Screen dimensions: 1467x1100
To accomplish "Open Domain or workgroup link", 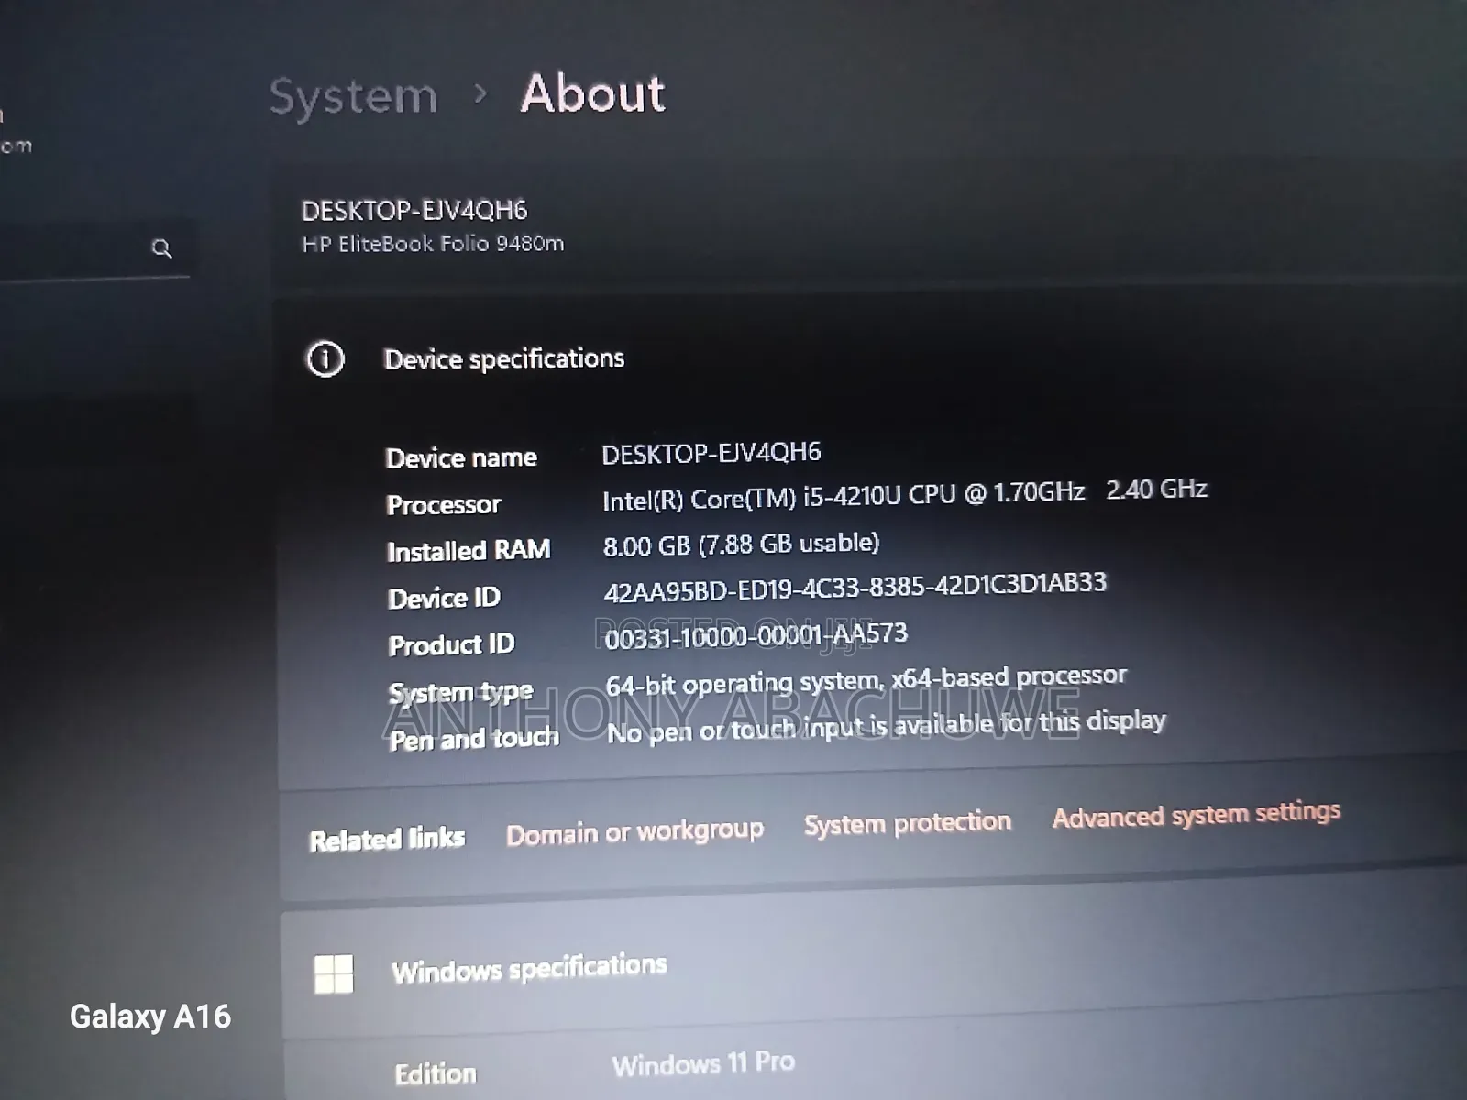I will coord(634,832).
